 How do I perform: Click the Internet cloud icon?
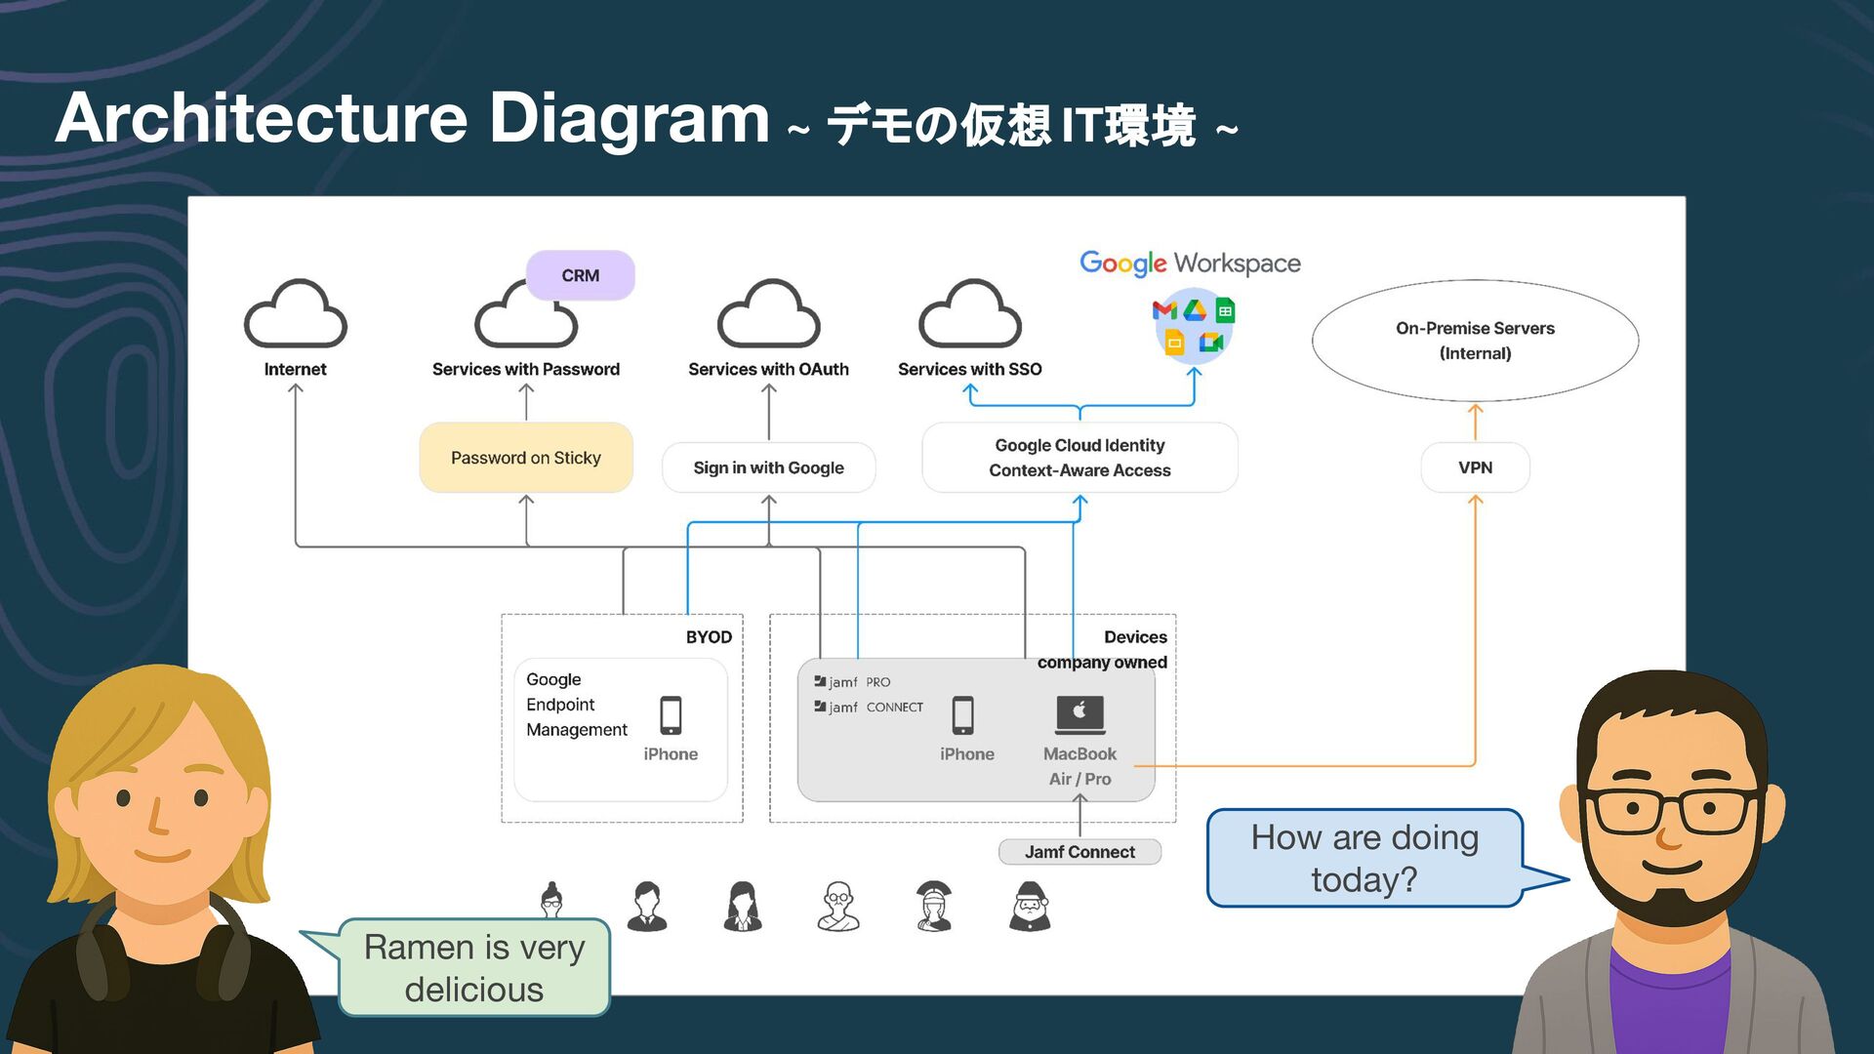(x=295, y=314)
